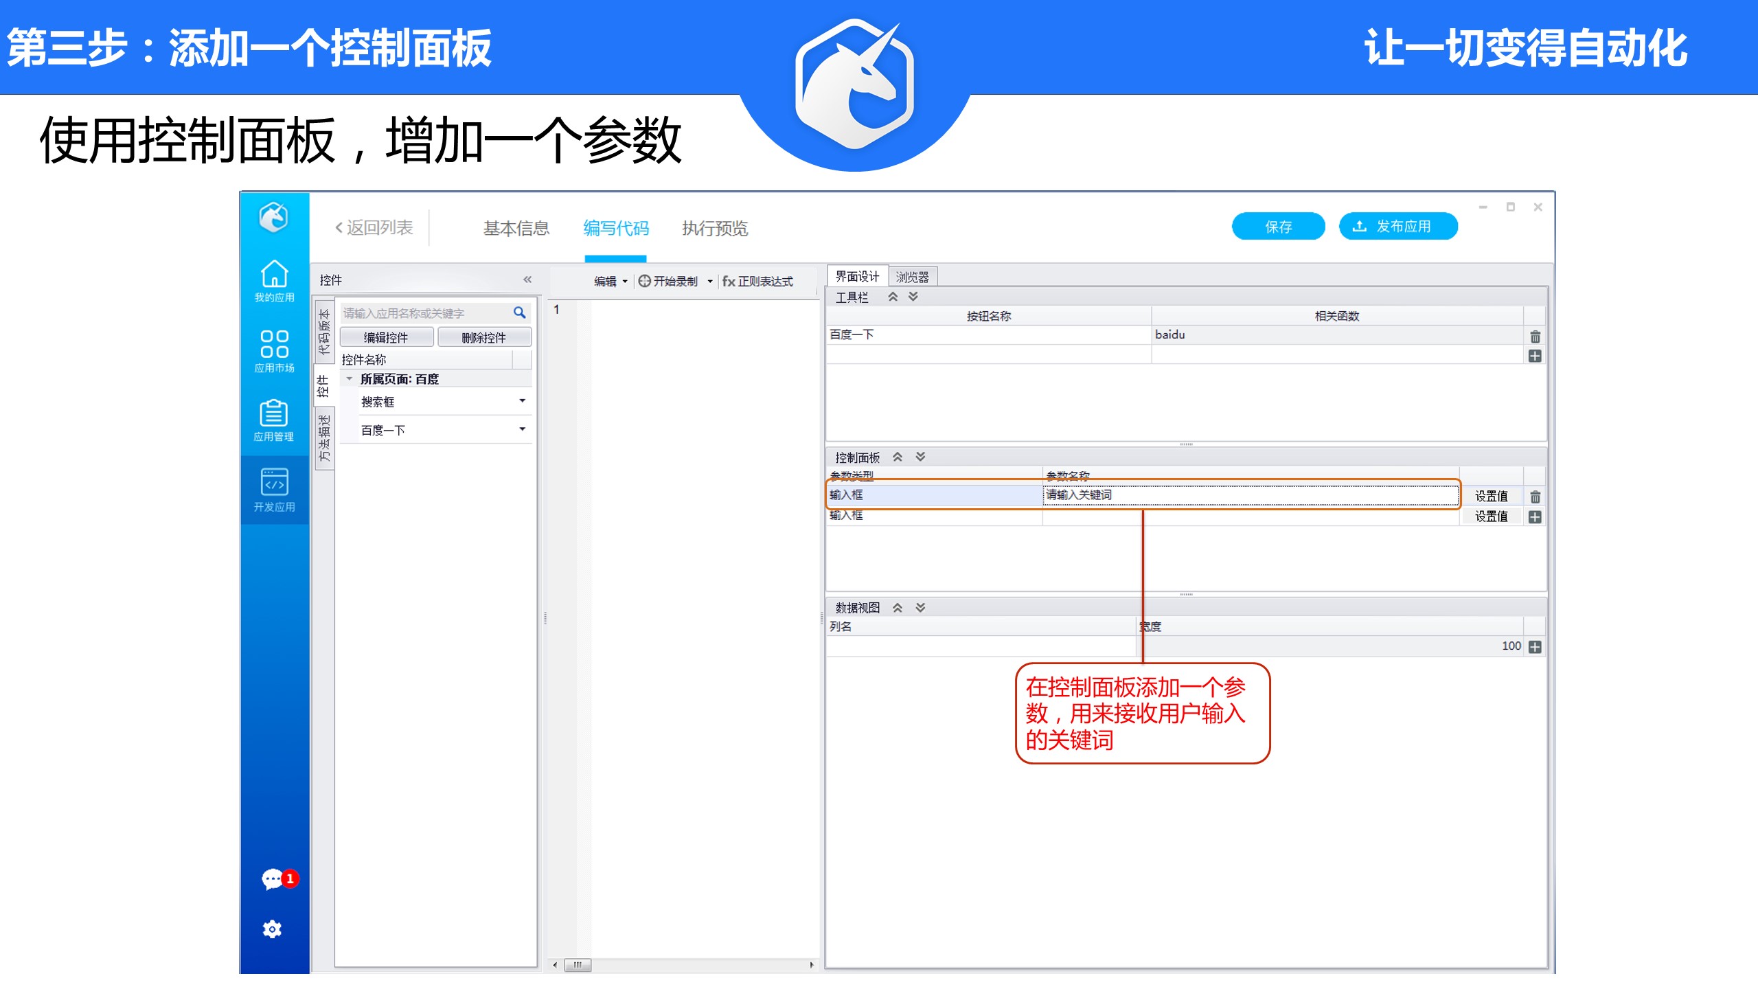
Task: Open the chat messages notification icon
Action: tap(273, 879)
